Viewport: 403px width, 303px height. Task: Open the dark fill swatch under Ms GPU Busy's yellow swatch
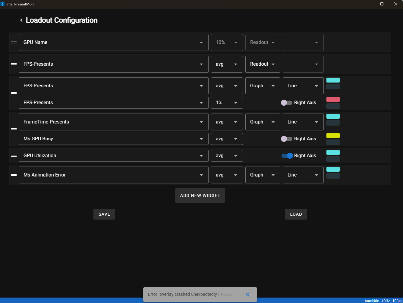pyautogui.click(x=333, y=142)
